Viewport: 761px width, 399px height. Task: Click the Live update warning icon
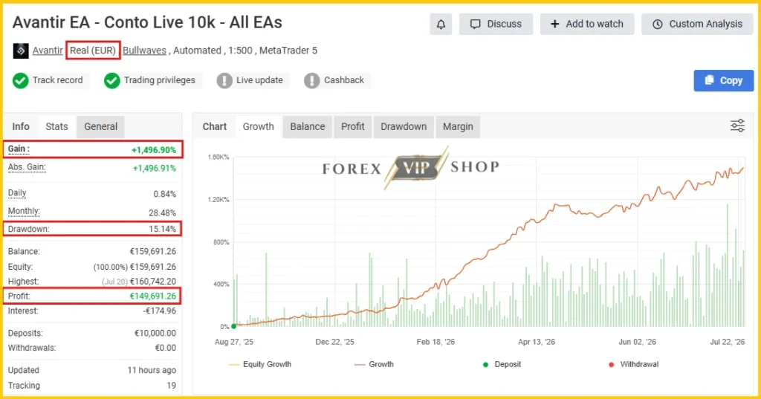pos(224,80)
